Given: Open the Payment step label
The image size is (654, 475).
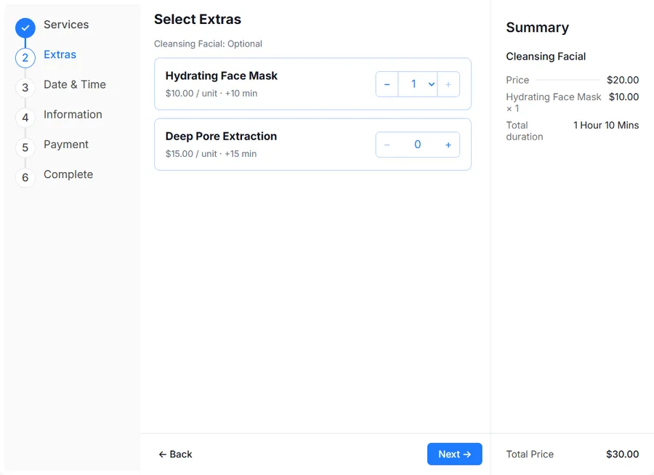Looking at the screenshot, I should 66,145.
